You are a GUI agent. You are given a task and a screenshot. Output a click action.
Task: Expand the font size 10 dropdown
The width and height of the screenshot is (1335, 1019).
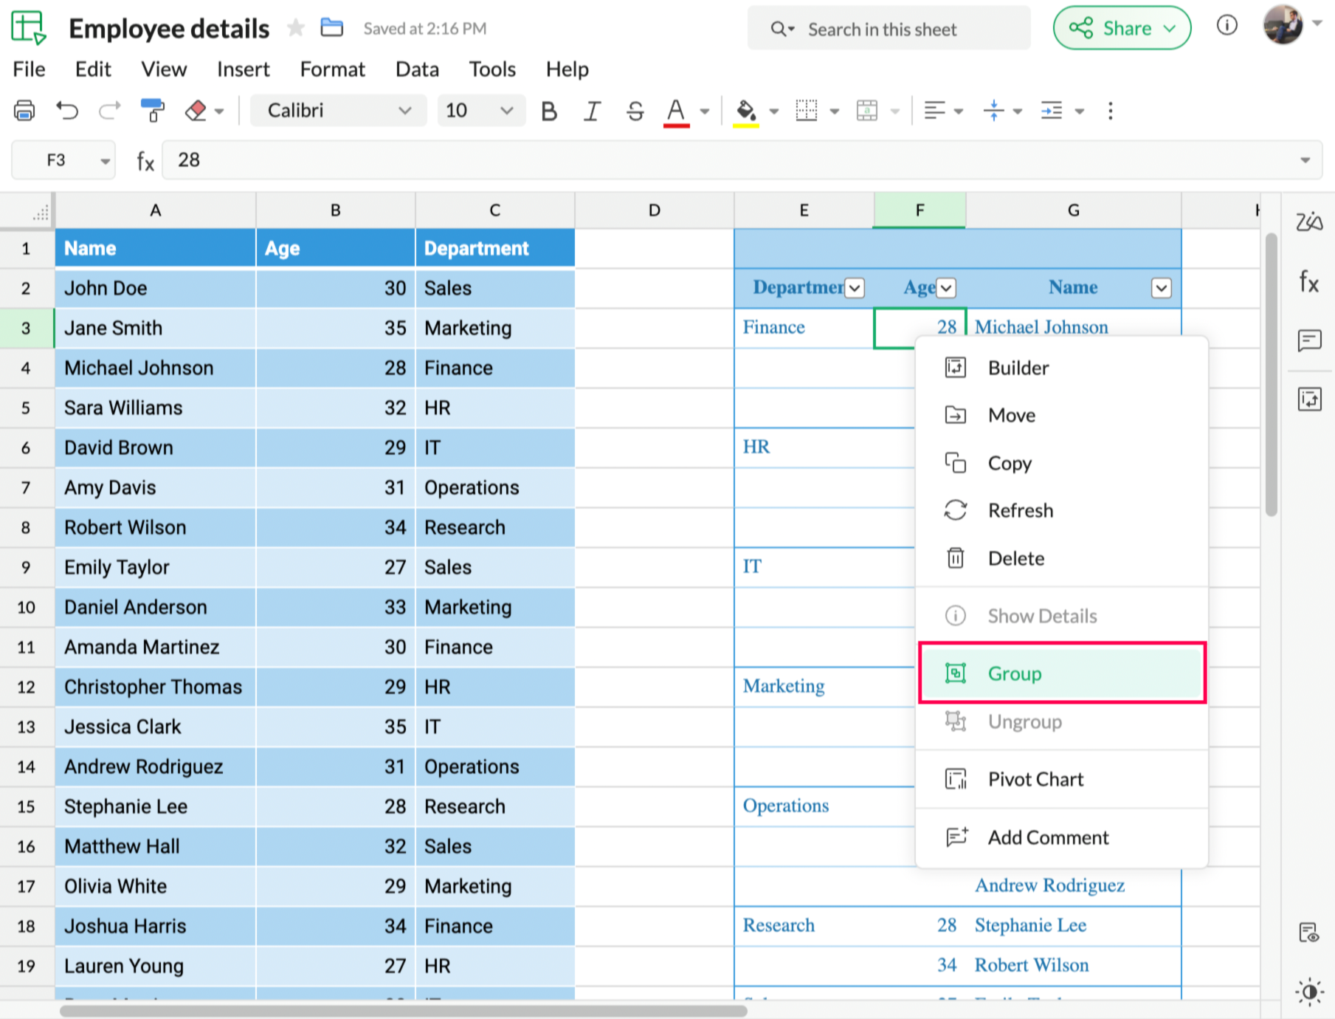(x=480, y=111)
